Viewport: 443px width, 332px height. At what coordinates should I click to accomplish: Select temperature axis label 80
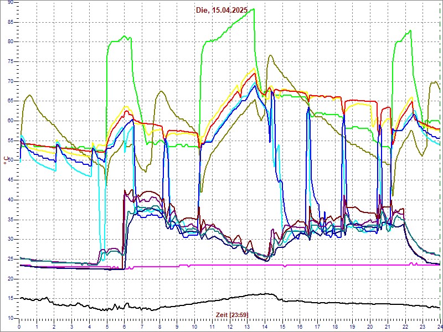(11, 42)
